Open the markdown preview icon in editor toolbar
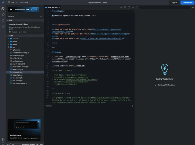Viewport: 195px width, 145px height. pos(125,8)
